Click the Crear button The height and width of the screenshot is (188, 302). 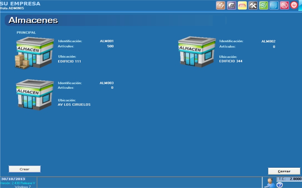coord(24,169)
